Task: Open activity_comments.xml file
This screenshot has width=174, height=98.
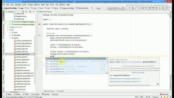Action: pyautogui.click(x=24, y=41)
